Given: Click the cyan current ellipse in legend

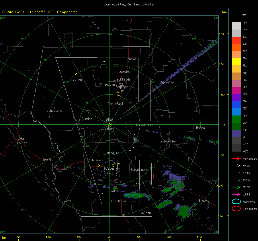Looking at the screenshot, I should coord(236,201).
